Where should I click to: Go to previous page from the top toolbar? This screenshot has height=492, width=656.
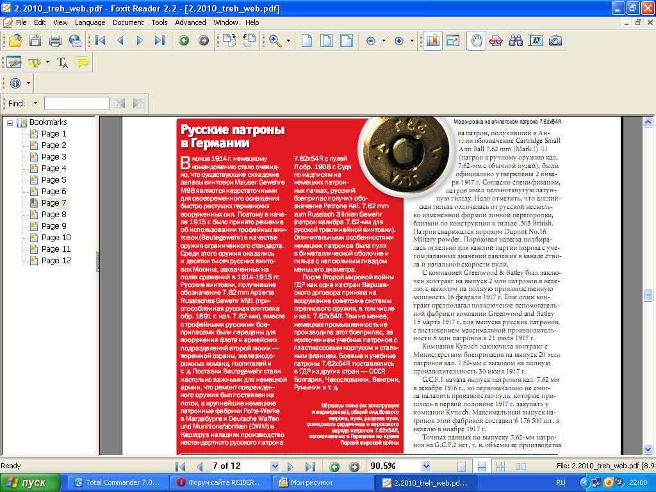point(120,40)
